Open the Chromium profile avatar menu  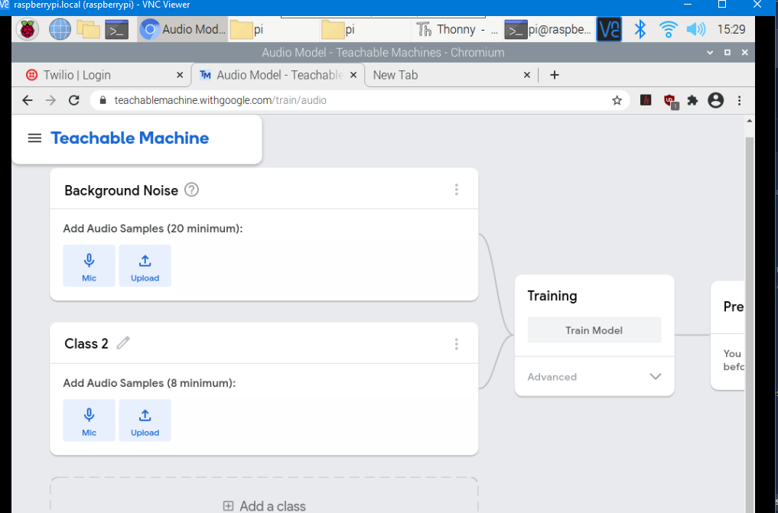coord(715,101)
